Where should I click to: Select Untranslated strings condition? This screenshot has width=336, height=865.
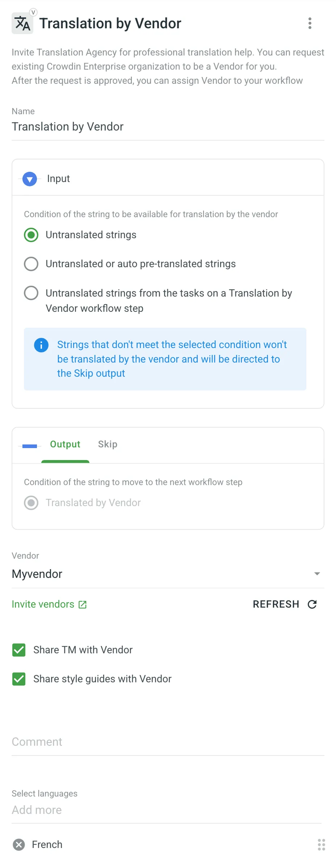coord(31,235)
